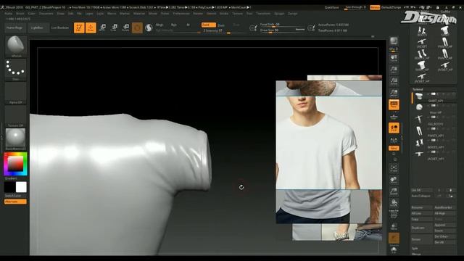The image size is (464, 261).
Task: Click the L.Sym symmetry icon
Action: click(394, 140)
